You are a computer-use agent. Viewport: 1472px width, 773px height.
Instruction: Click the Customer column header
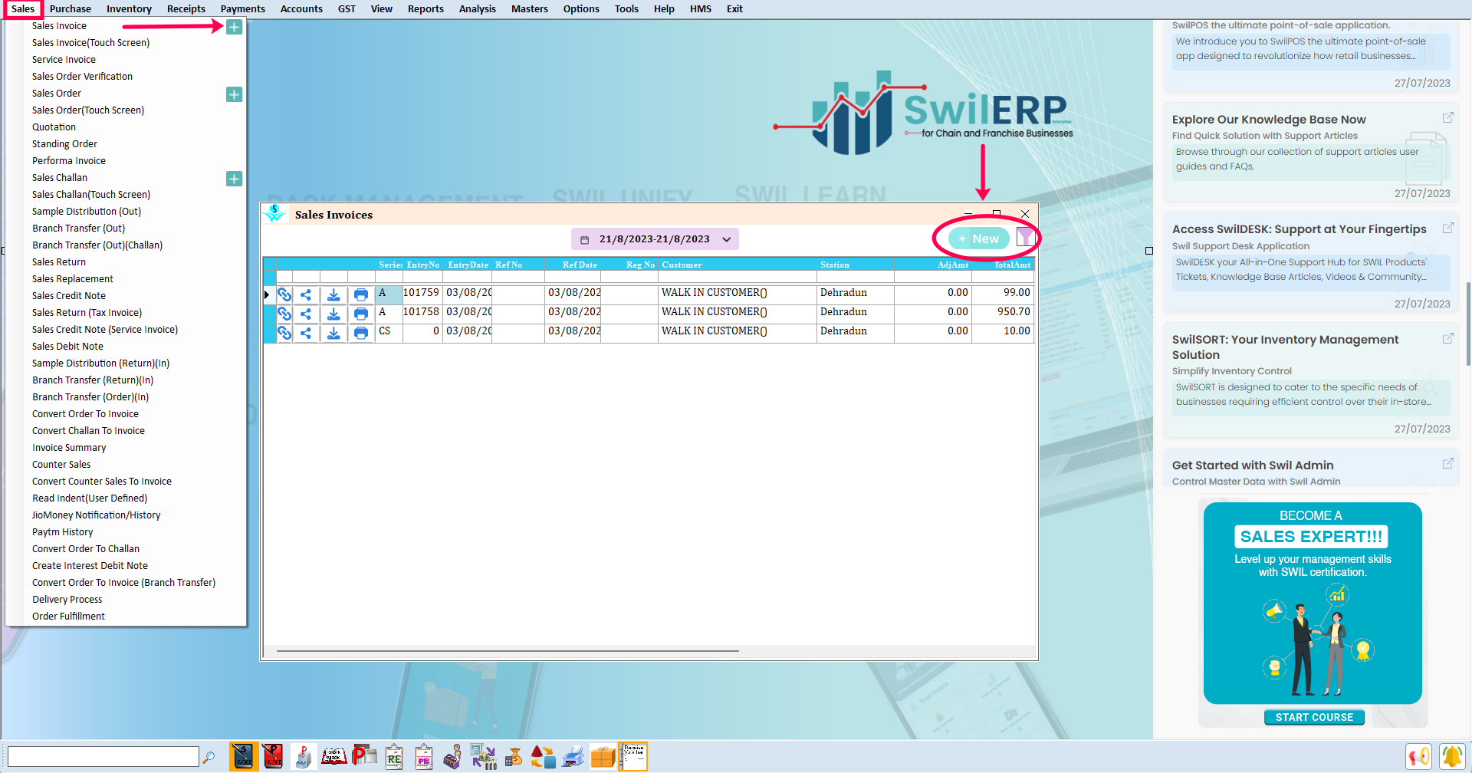pos(738,265)
